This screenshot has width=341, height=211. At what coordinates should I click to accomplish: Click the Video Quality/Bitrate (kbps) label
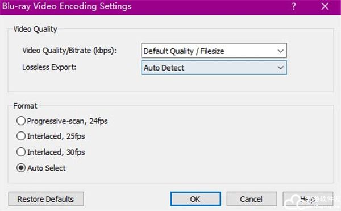(x=69, y=51)
